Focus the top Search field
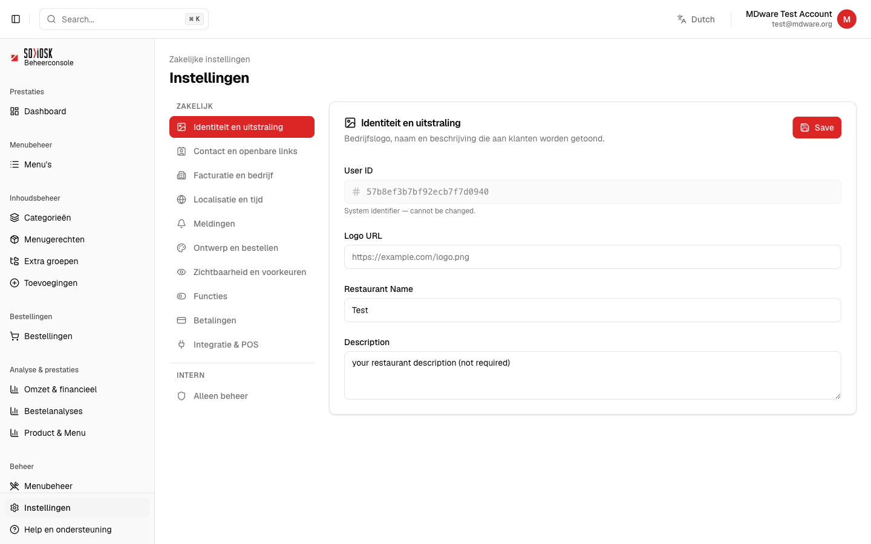Screen dimensions: 871x544 click(124, 19)
